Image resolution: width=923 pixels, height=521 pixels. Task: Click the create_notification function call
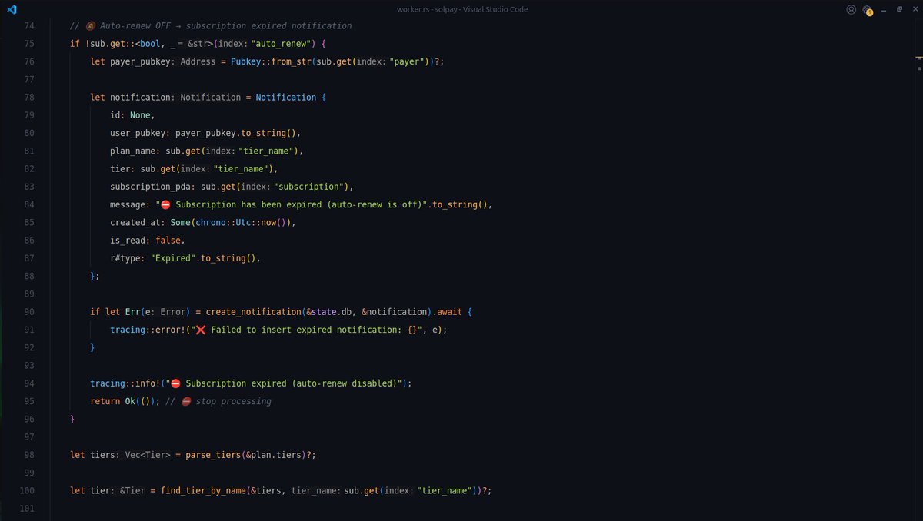[253, 312]
